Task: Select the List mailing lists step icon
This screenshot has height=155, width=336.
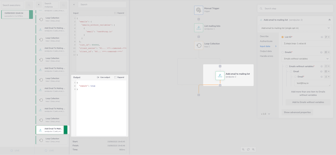Action: [199, 28]
